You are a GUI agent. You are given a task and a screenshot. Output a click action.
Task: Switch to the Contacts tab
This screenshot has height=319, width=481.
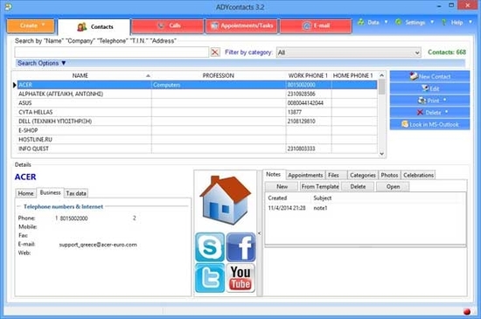[x=94, y=27]
